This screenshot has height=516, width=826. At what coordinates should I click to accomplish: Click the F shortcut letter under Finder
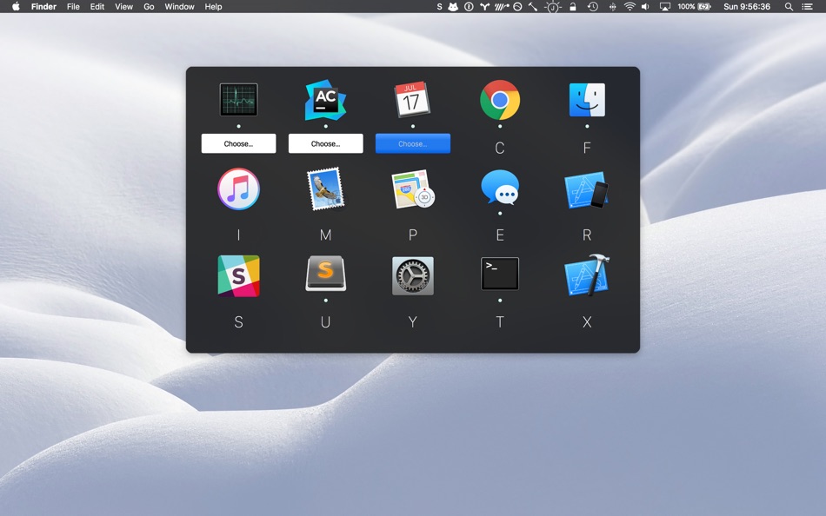click(x=587, y=148)
